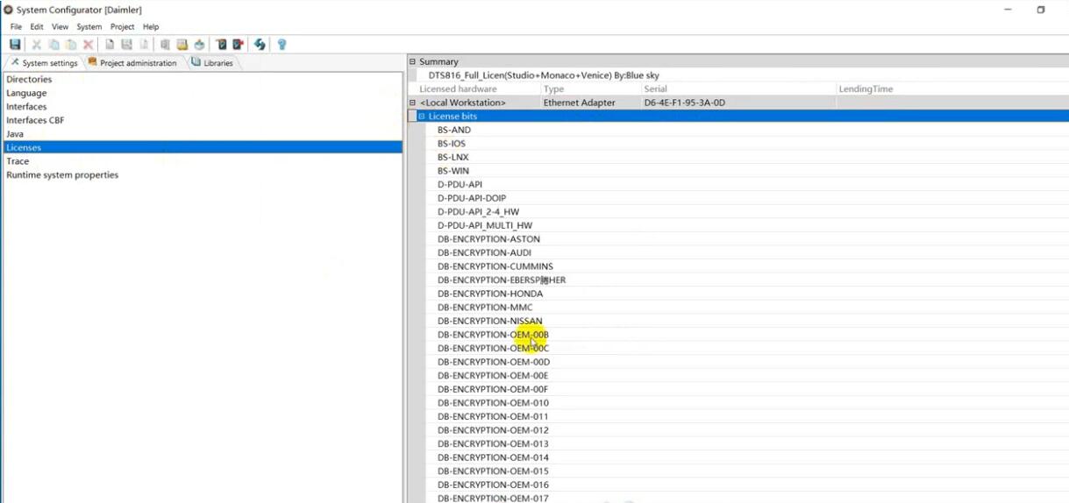
Task: Select the DB-ENCRYPTION-OEM-010 license entry
Action: 493,403
